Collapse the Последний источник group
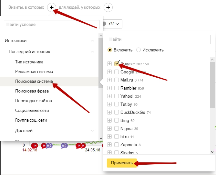This screenshot has height=175, width=216. point(93,52)
